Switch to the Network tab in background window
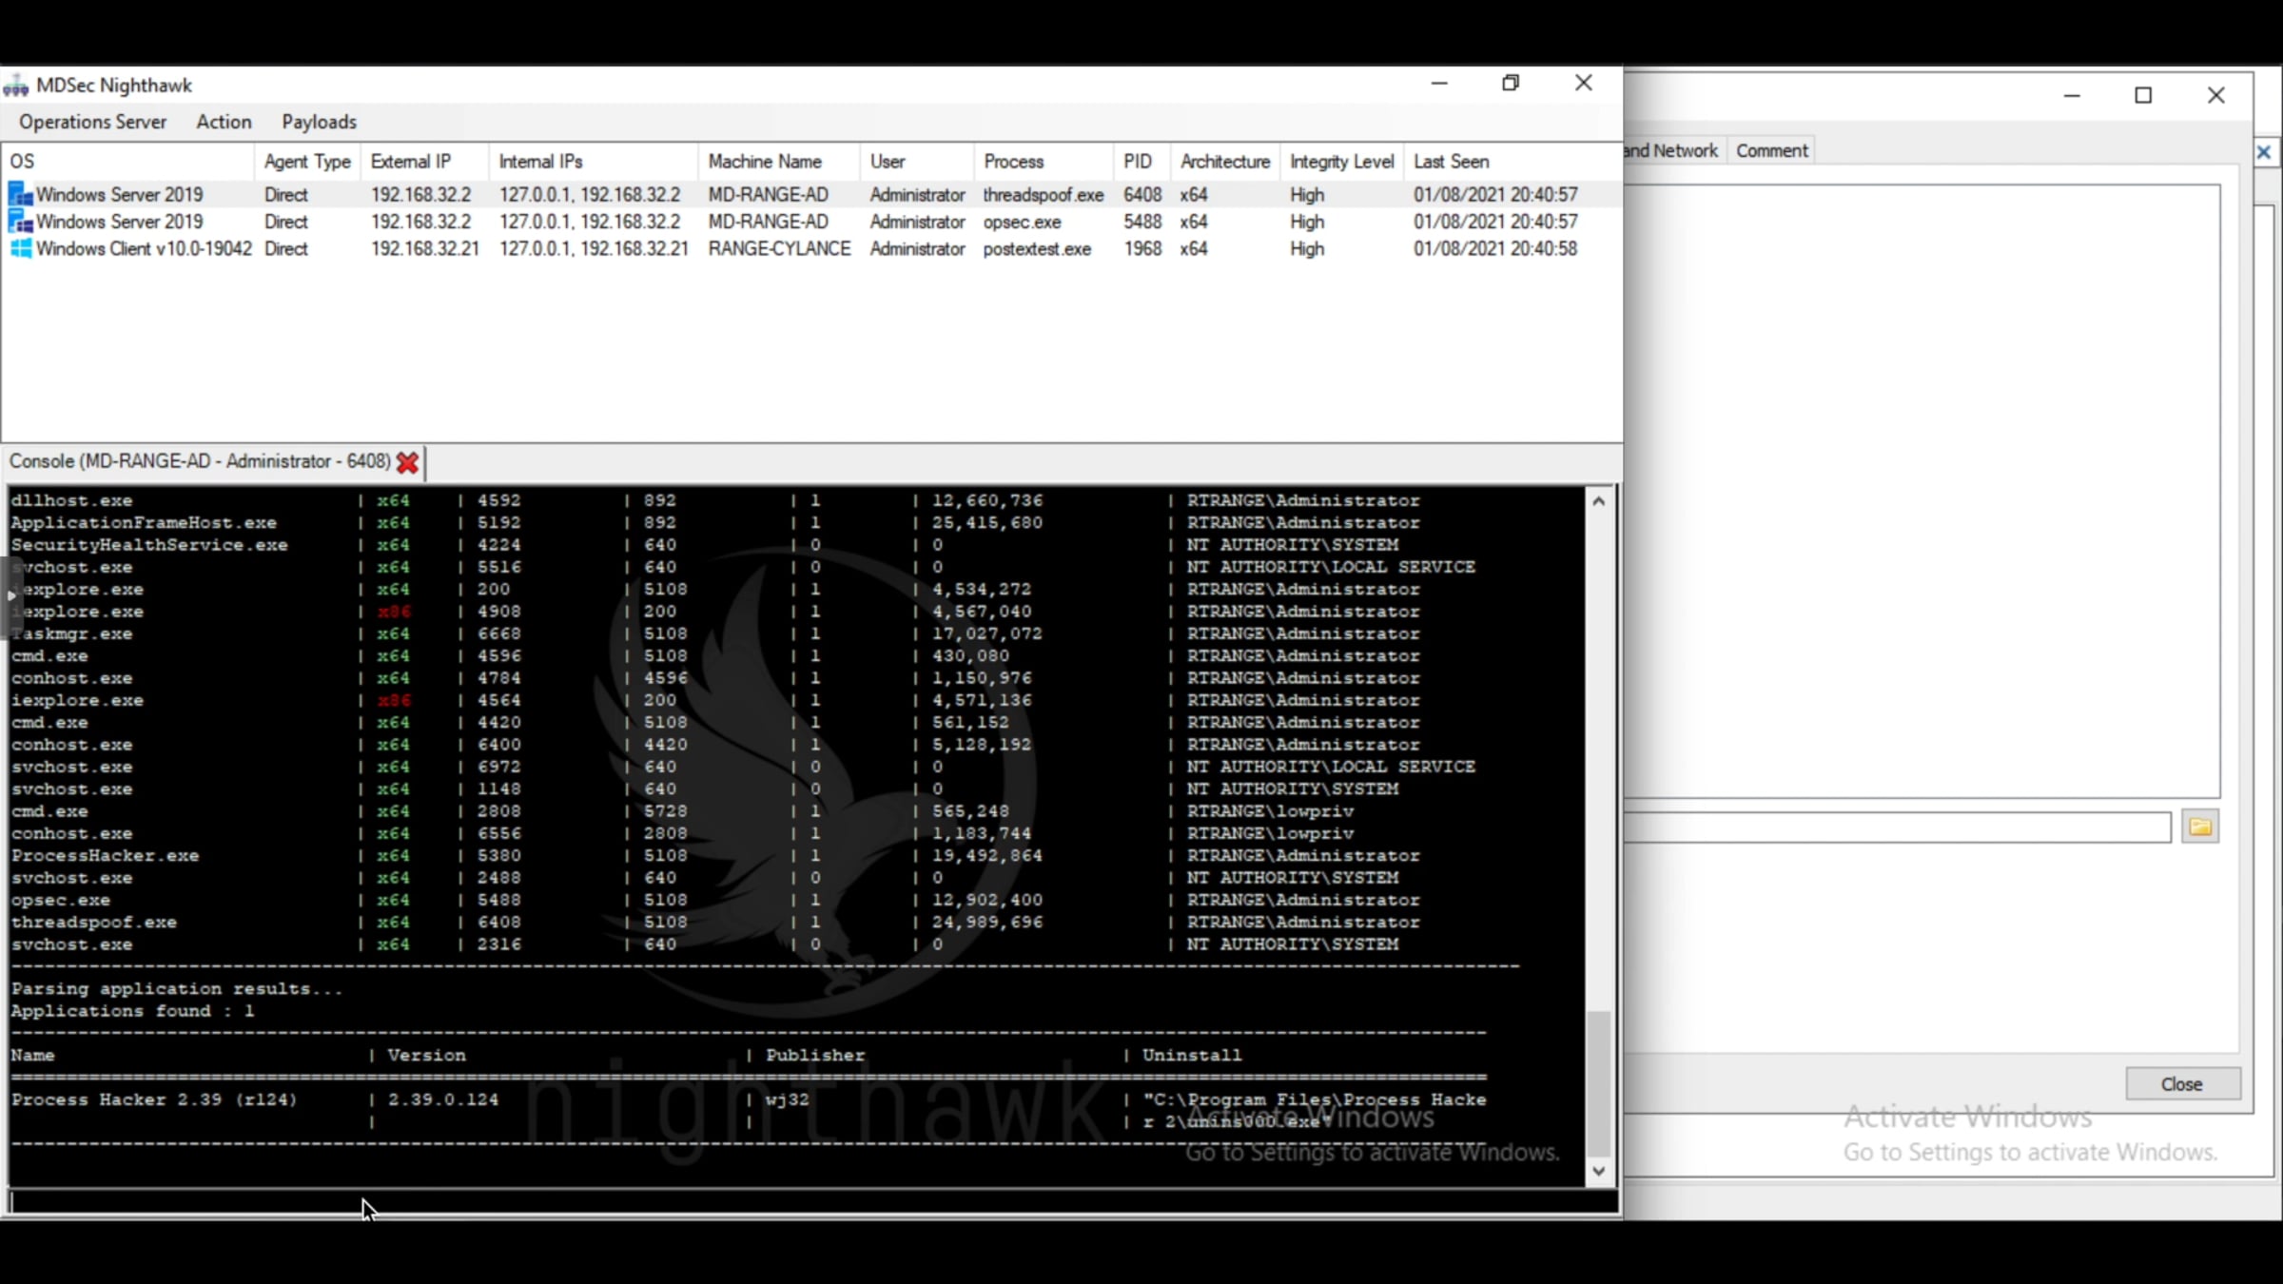 pyautogui.click(x=1674, y=150)
